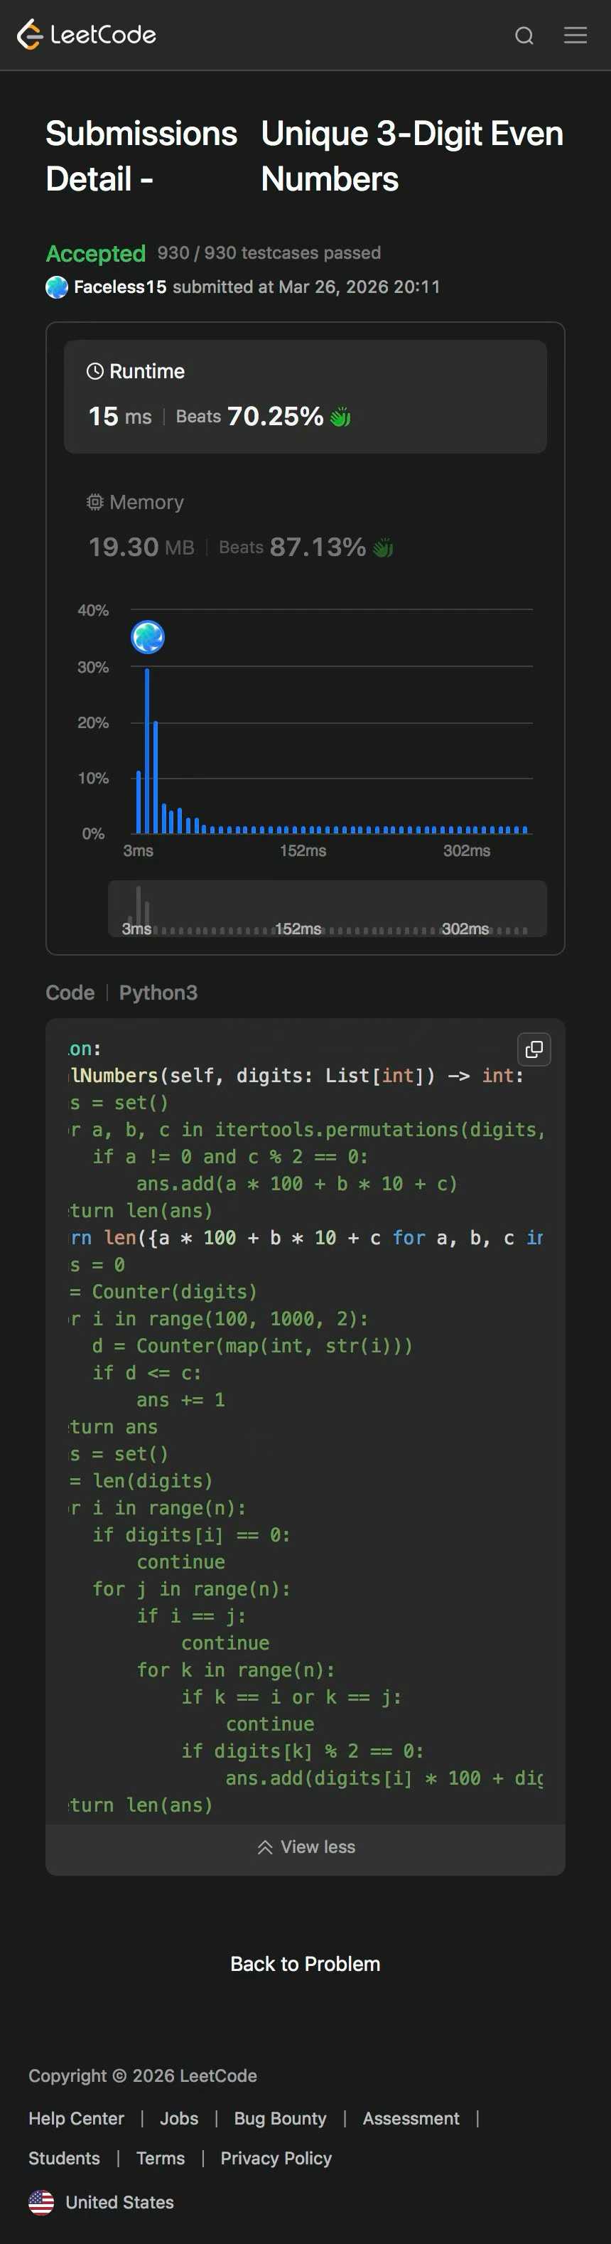611x2244 pixels.
Task: Open the search magnifier icon
Action: click(x=524, y=36)
